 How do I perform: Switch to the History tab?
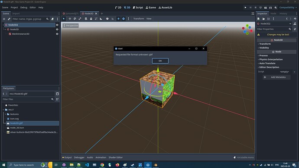[x=283, y=13]
